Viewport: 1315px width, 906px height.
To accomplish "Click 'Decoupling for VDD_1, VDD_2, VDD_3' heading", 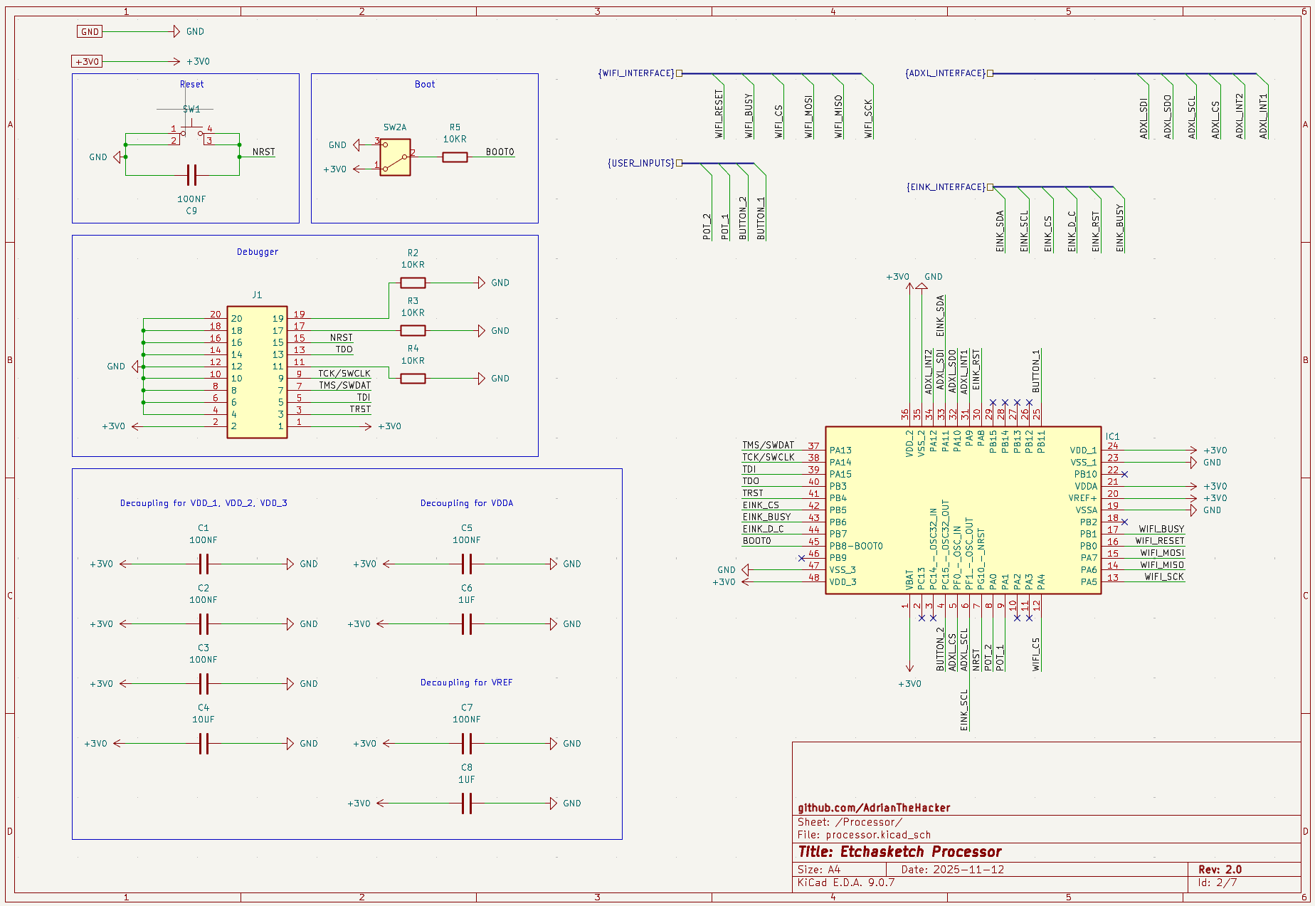I will click(204, 502).
